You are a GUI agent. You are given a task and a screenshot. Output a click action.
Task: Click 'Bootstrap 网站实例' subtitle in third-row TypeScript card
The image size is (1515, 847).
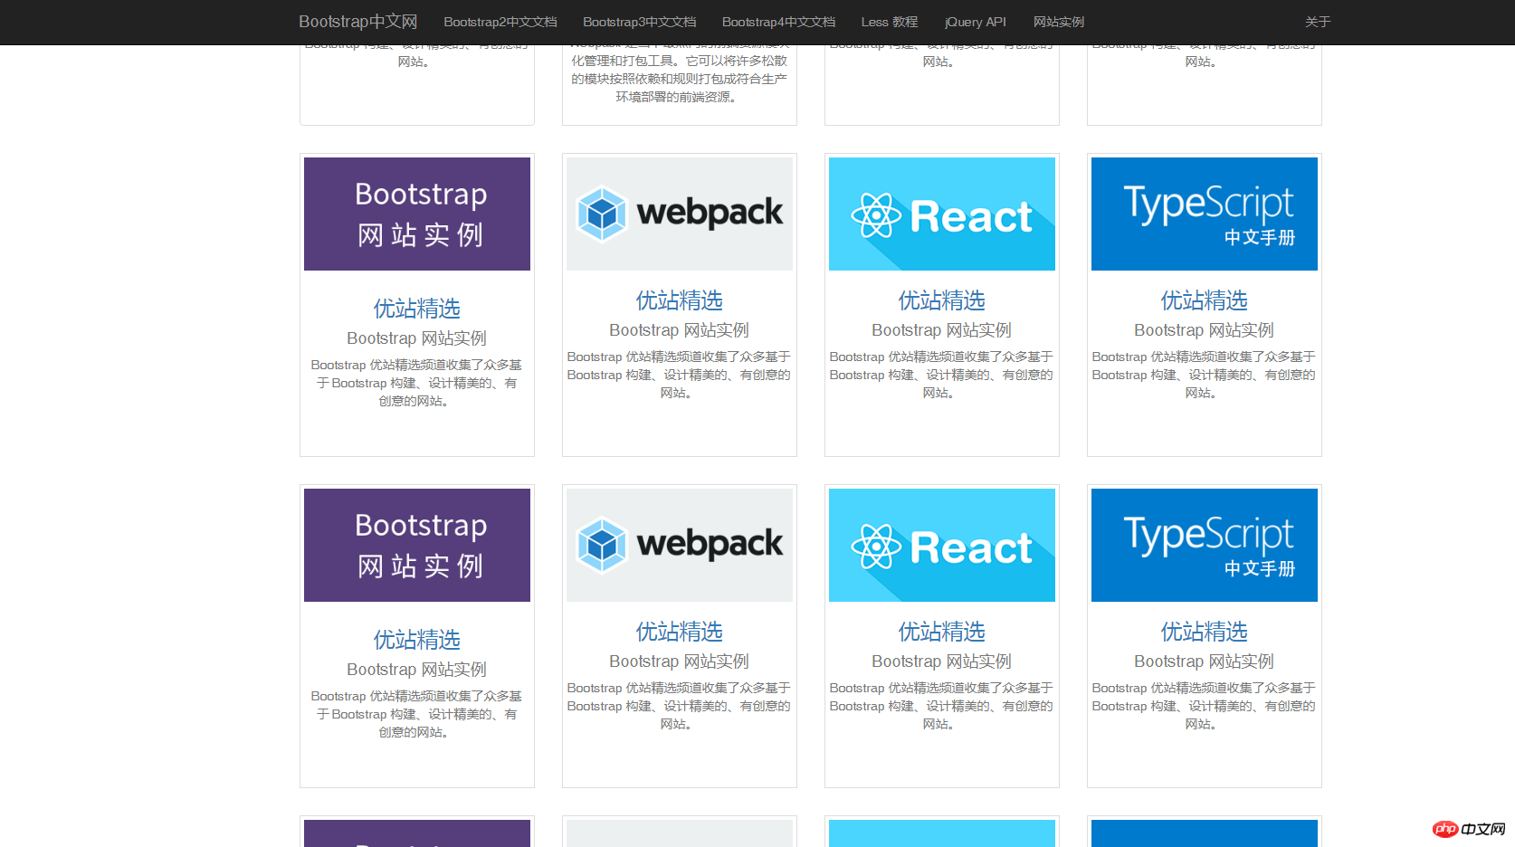coord(1205,661)
